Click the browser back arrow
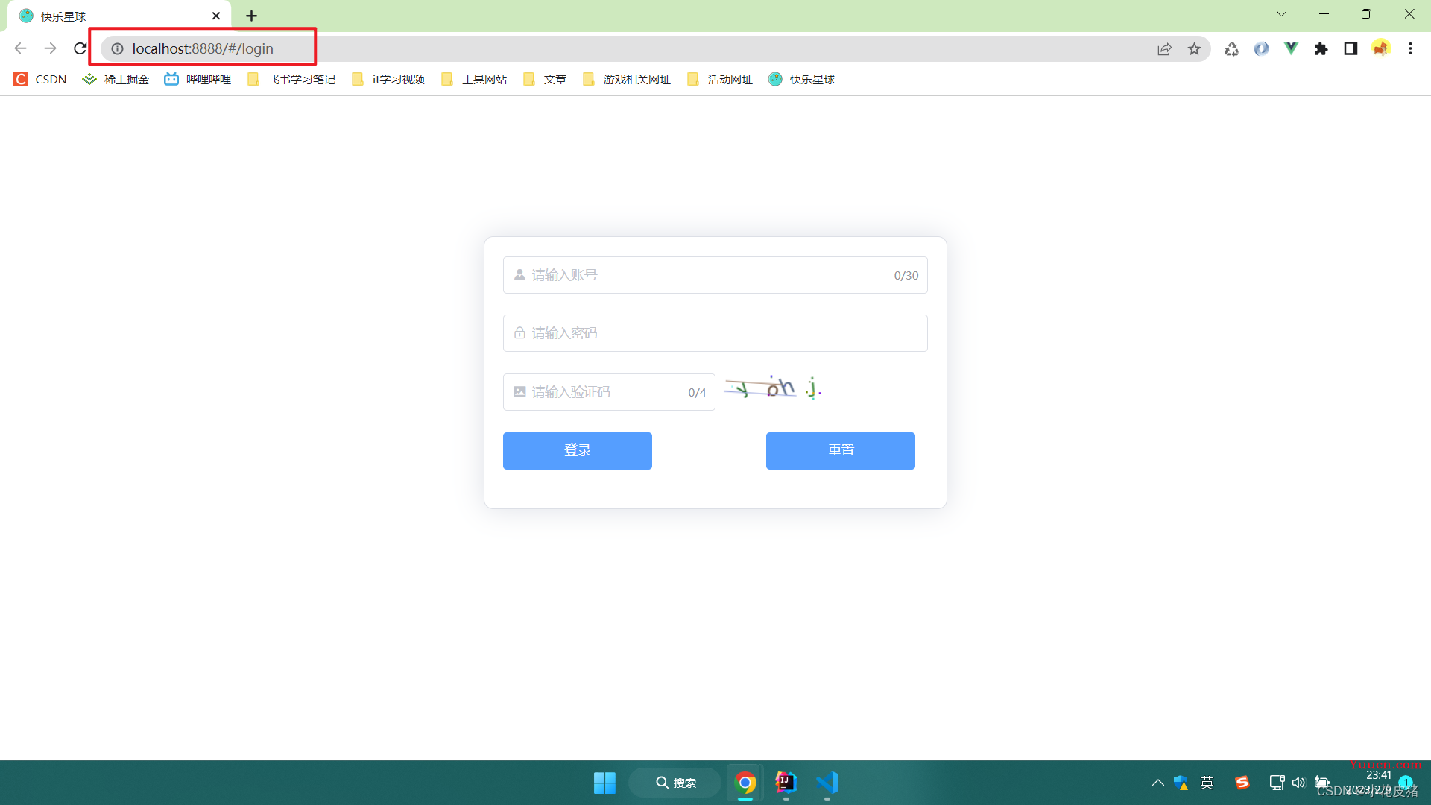1431x805 pixels. pos(20,48)
